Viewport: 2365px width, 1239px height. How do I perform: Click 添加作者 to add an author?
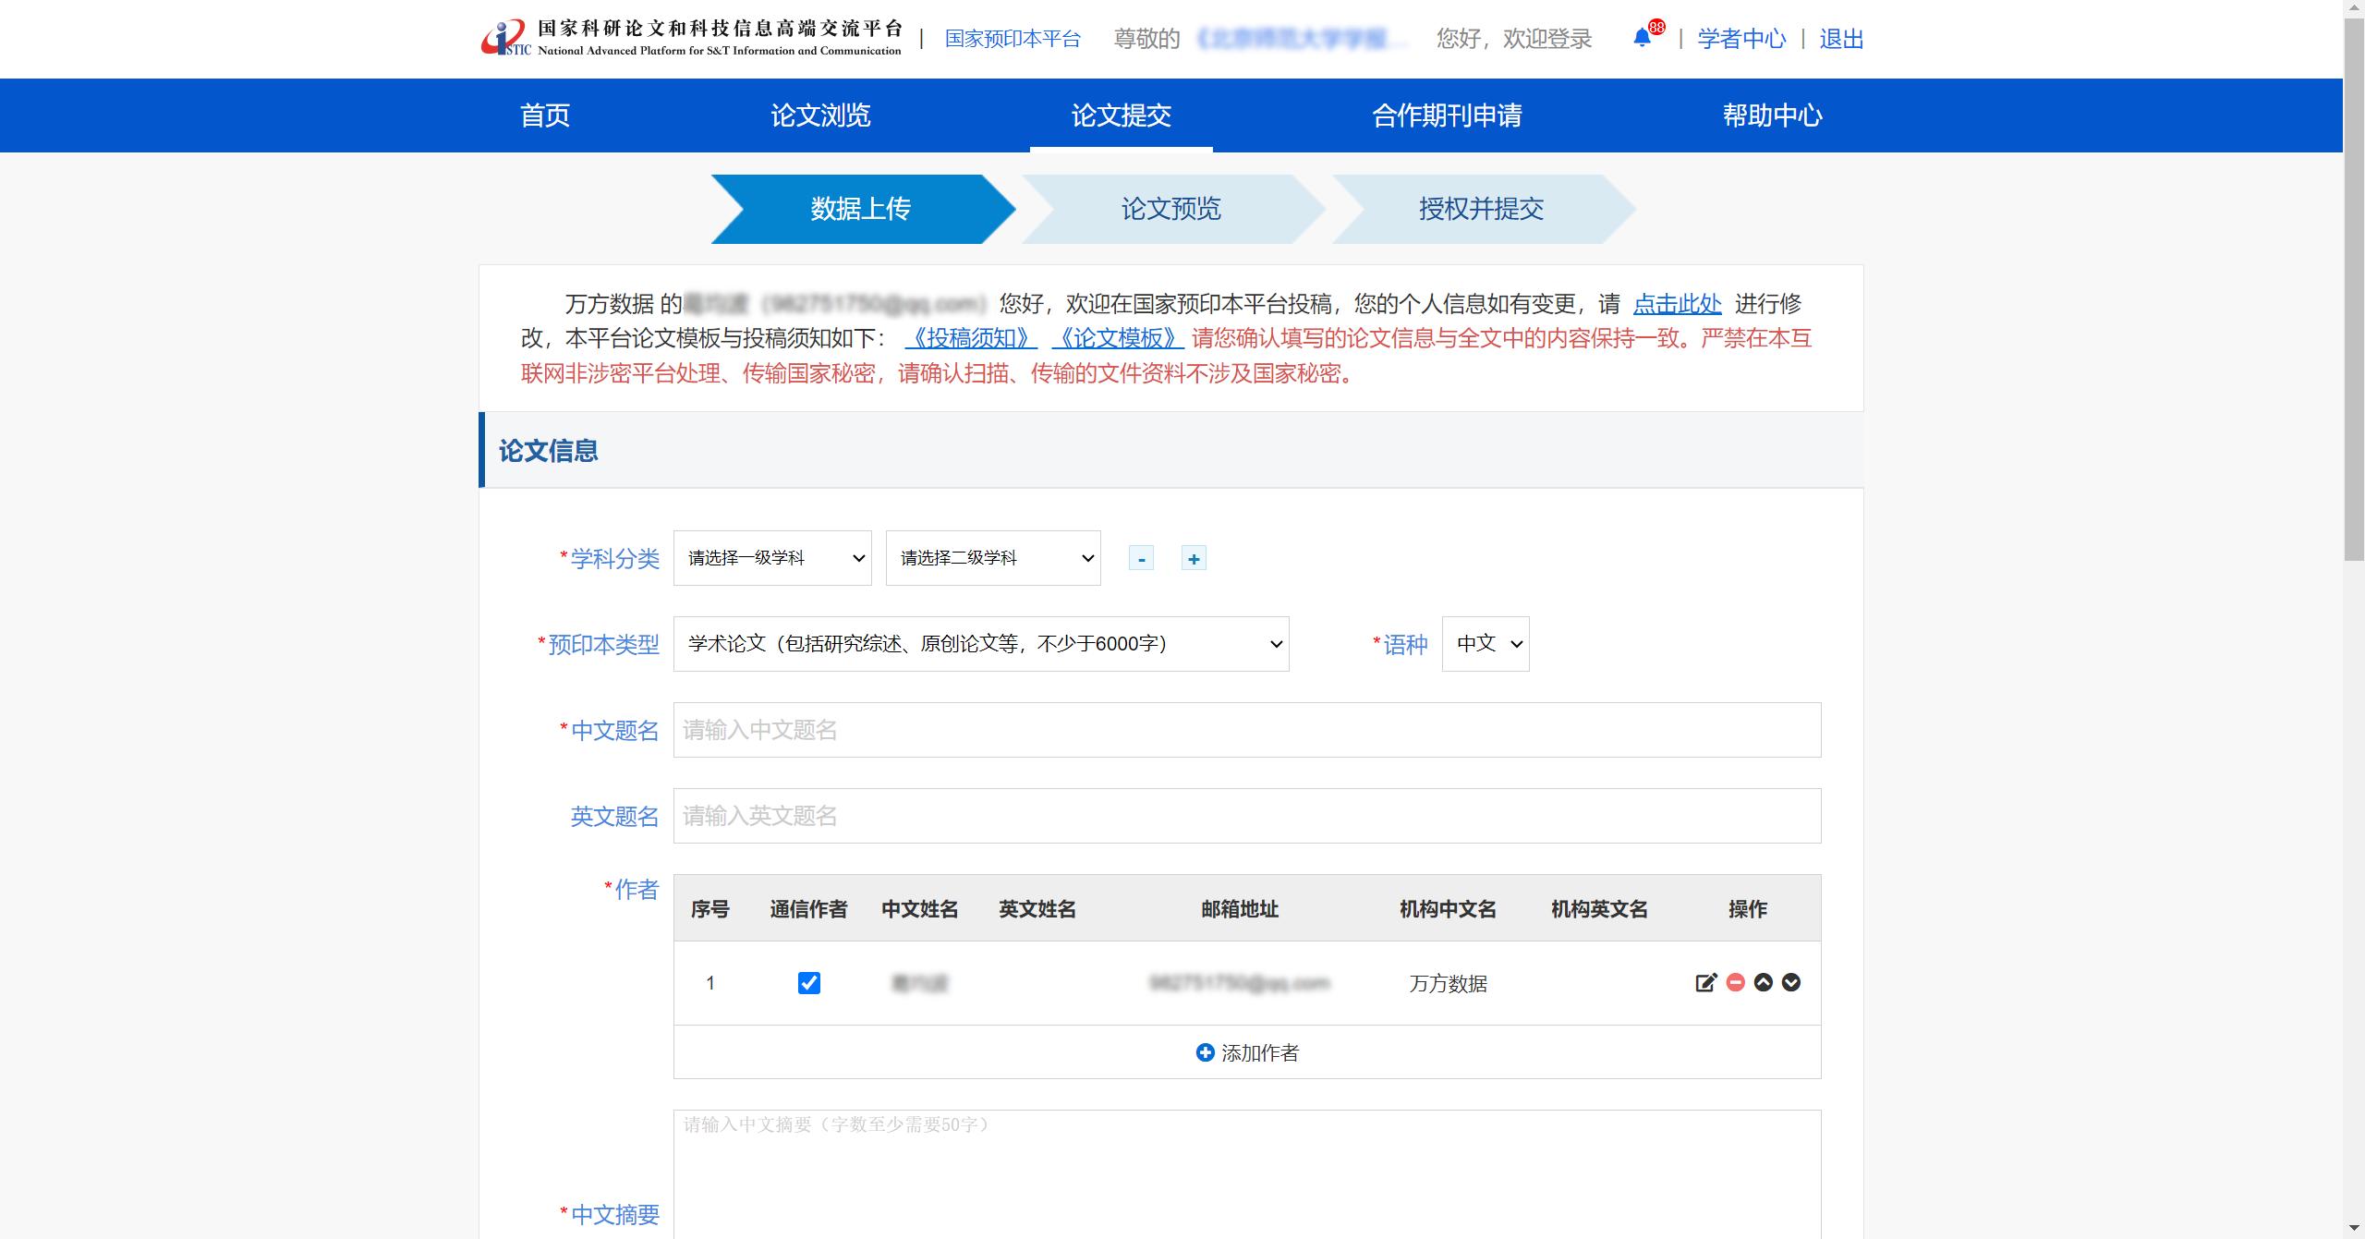coord(1247,1052)
